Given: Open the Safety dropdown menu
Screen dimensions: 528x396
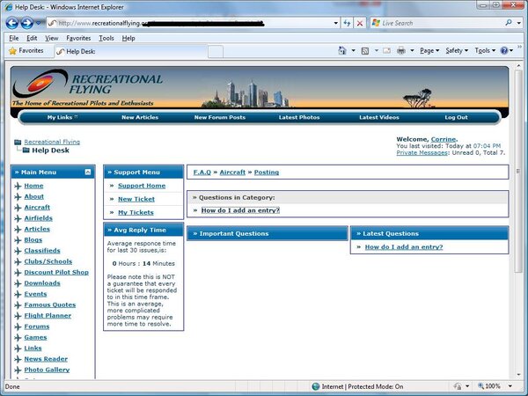Looking at the screenshot, I should coord(457,51).
